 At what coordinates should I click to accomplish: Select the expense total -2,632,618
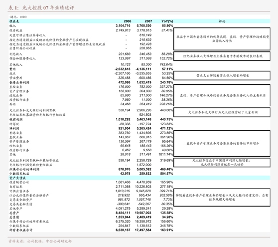pyautogui.click(x=123, y=69)
